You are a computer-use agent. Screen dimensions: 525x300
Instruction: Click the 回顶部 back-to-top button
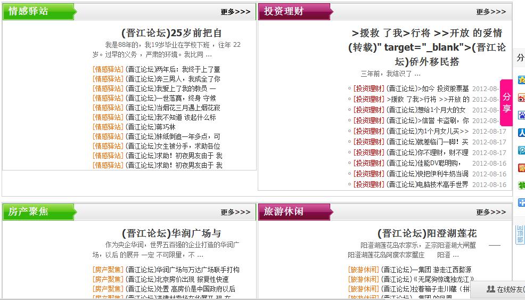[520, 234]
